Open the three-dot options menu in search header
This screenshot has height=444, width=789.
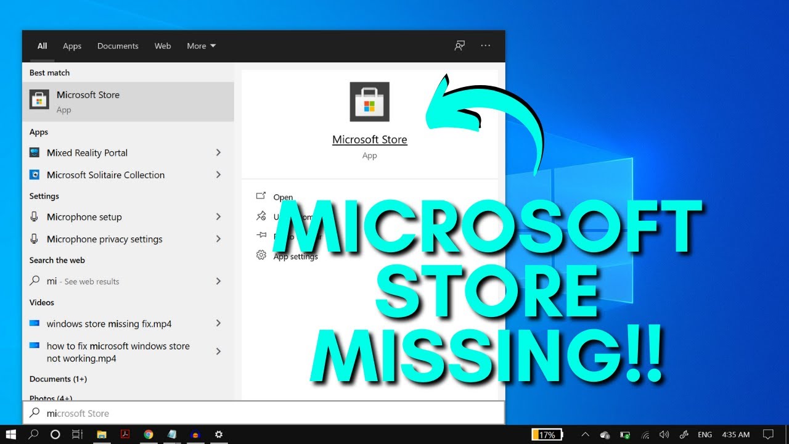(486, 46)
